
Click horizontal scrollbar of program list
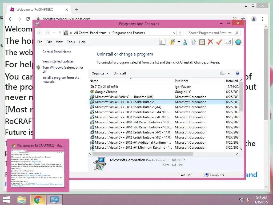pyautogui.click(x=143, y=153)
